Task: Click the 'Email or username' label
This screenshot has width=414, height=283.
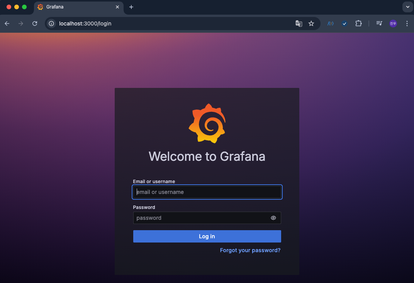Action: click(154, 182)
